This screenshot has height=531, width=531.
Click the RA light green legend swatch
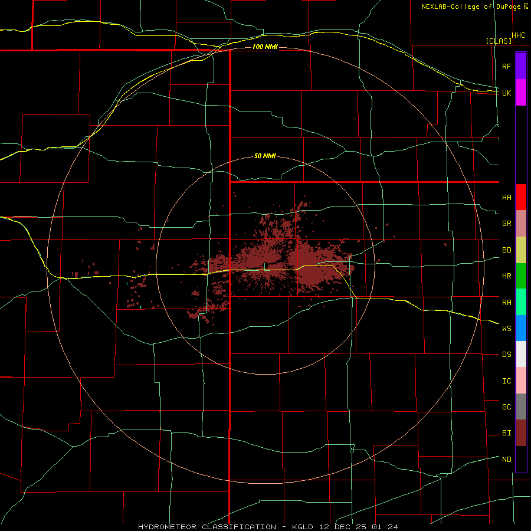(x=521, y=302)
